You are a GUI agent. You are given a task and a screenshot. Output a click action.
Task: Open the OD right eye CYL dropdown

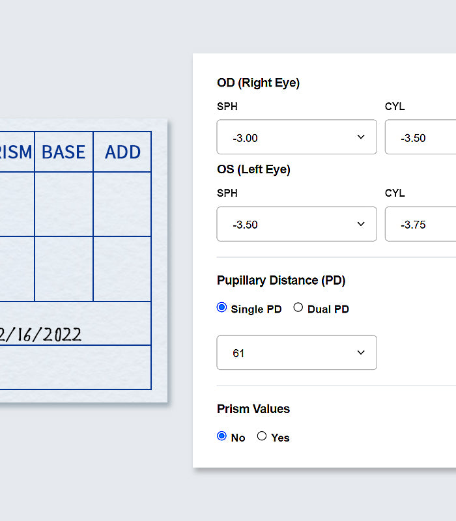[x=420, y=137]
